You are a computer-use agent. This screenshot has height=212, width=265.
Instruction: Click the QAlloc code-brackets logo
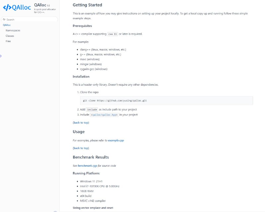click(17, 7)
